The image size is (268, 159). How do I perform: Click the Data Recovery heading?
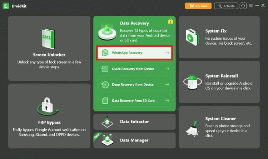coord(134,23)
